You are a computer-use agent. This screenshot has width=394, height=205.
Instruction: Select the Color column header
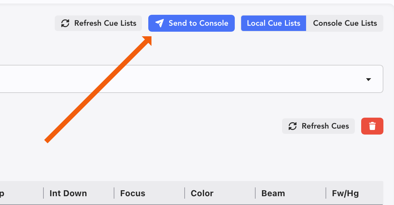[x=202, y=193]
